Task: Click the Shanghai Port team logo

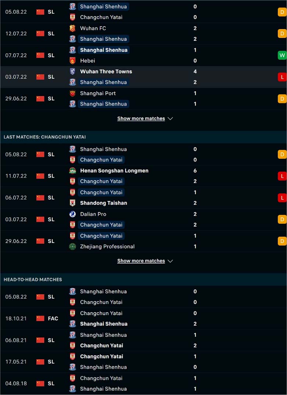Action: pyautogui.click(x=72, y=94)
